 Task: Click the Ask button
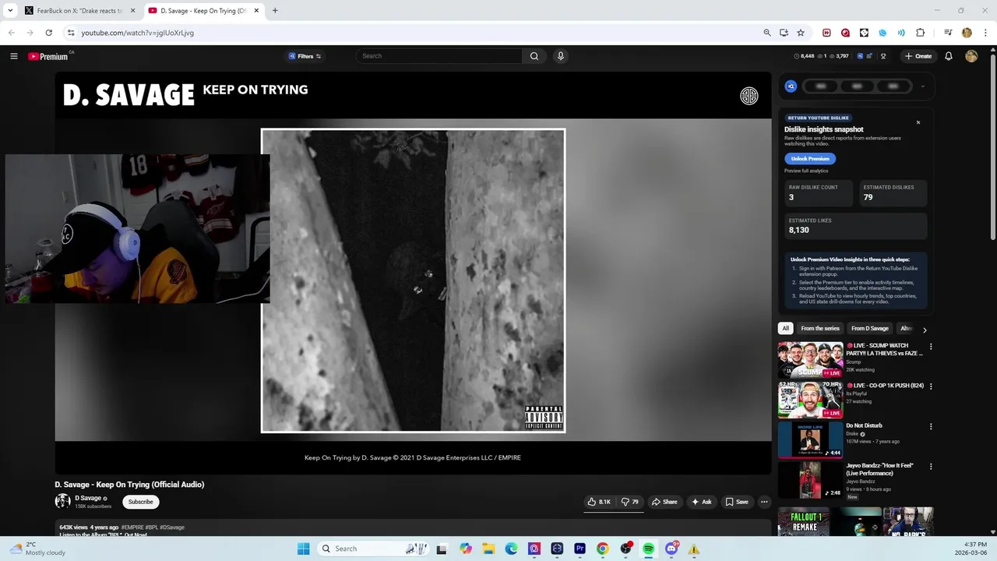tap(701, 502)
